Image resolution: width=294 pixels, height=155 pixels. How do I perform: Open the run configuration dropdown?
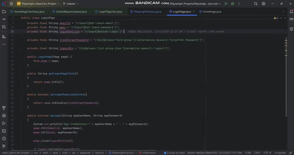click(195, 4)
